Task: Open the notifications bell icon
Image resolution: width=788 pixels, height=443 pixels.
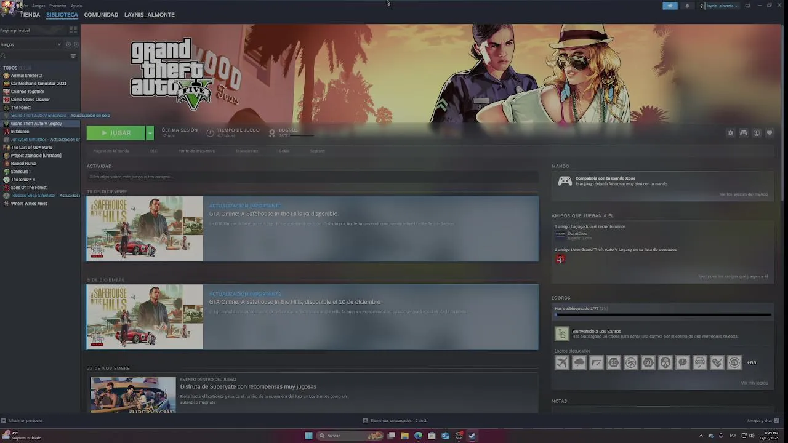Action: pos(687,6)
